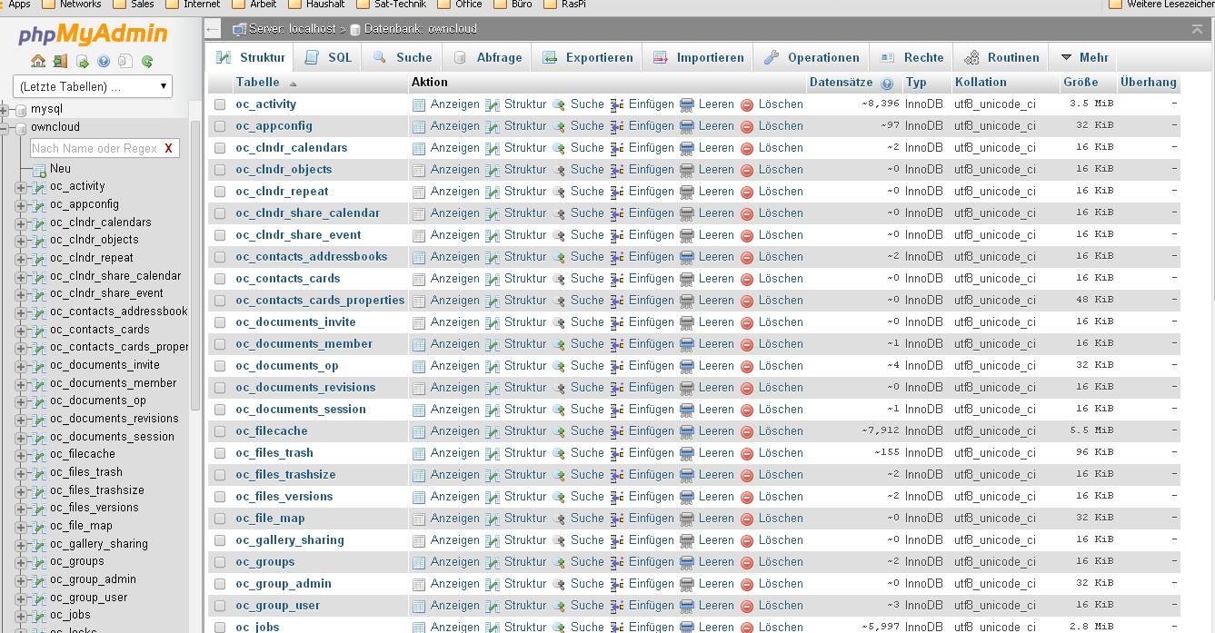Click the Suche icon for oc_clndr_calendars
The width and height of the screenshot is (1215, 633).
559,148
